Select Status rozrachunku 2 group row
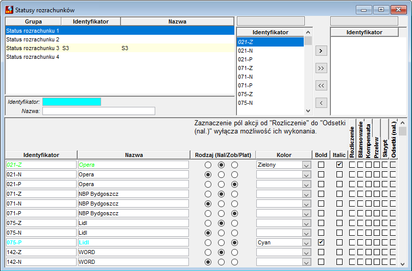412x271 pixels. (120, 39)
